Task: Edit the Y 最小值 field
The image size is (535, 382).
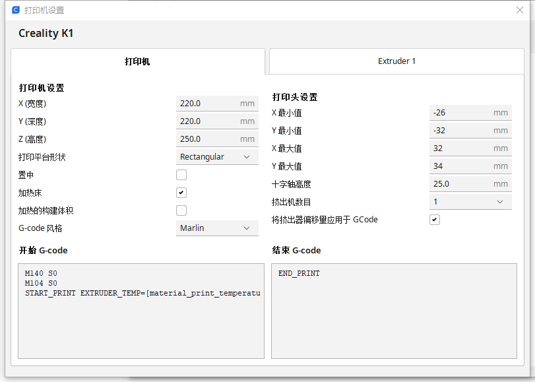Action: point(470,131)
